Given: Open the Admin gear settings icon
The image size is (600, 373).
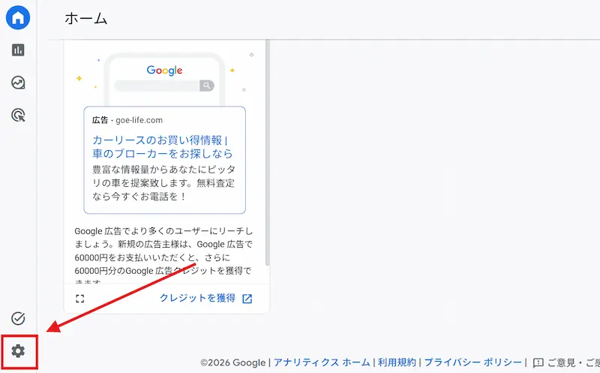Looking at the screenshot, I should point(18,350).
